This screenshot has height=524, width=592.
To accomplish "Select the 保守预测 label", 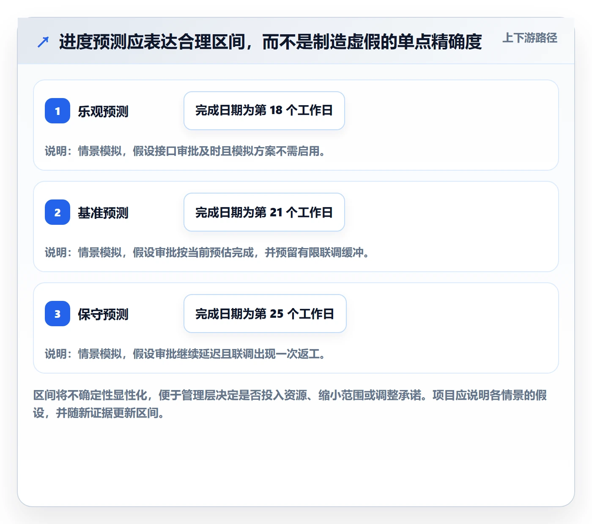I will pyautogui.click(x=103, y=314).
